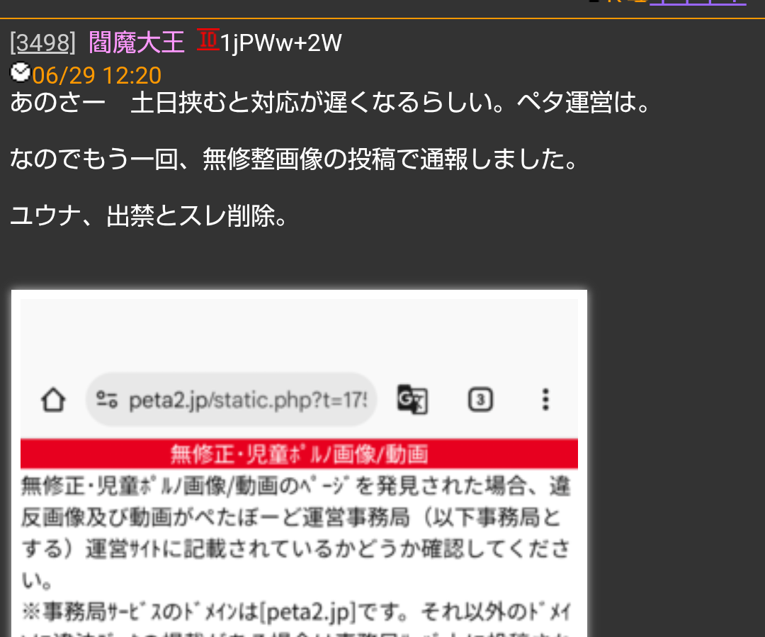The height and width of the screenshot is (637, 765).
Task: Open the tab switcher showing 3 tabs
Action: (480, 400)
